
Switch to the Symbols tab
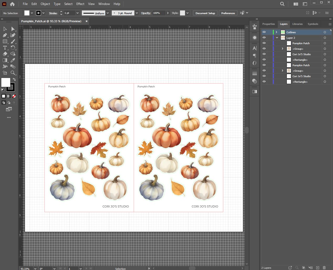[x=313, y=24]
